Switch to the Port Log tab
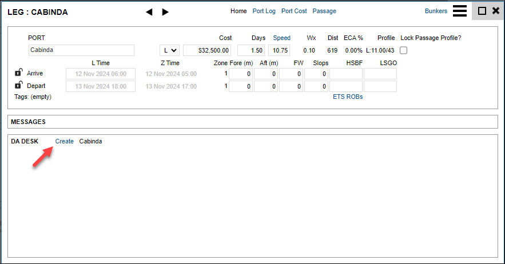Screen dimensions: 505x264 click(264, 11)
